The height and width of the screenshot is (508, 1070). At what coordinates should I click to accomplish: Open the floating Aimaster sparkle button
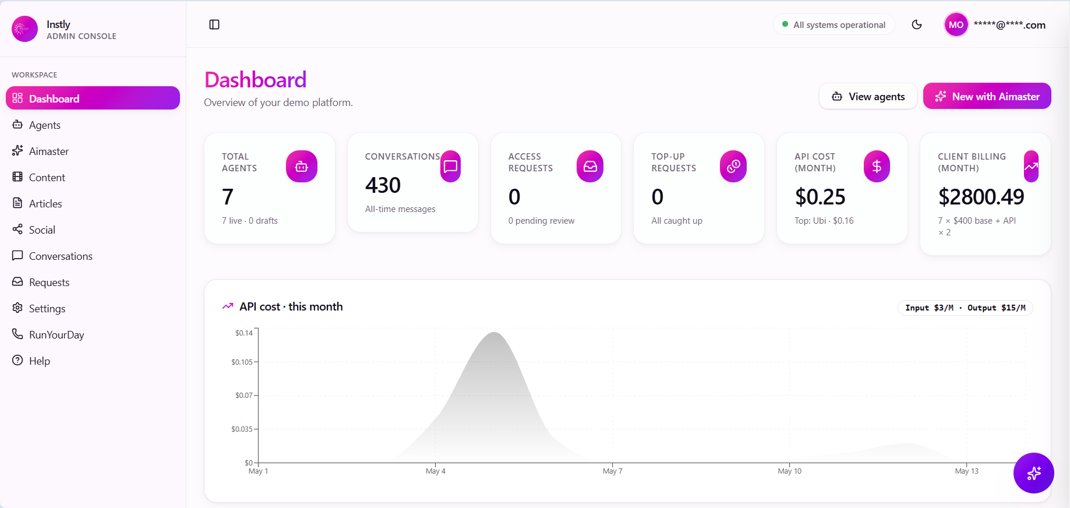[1034, 473]
